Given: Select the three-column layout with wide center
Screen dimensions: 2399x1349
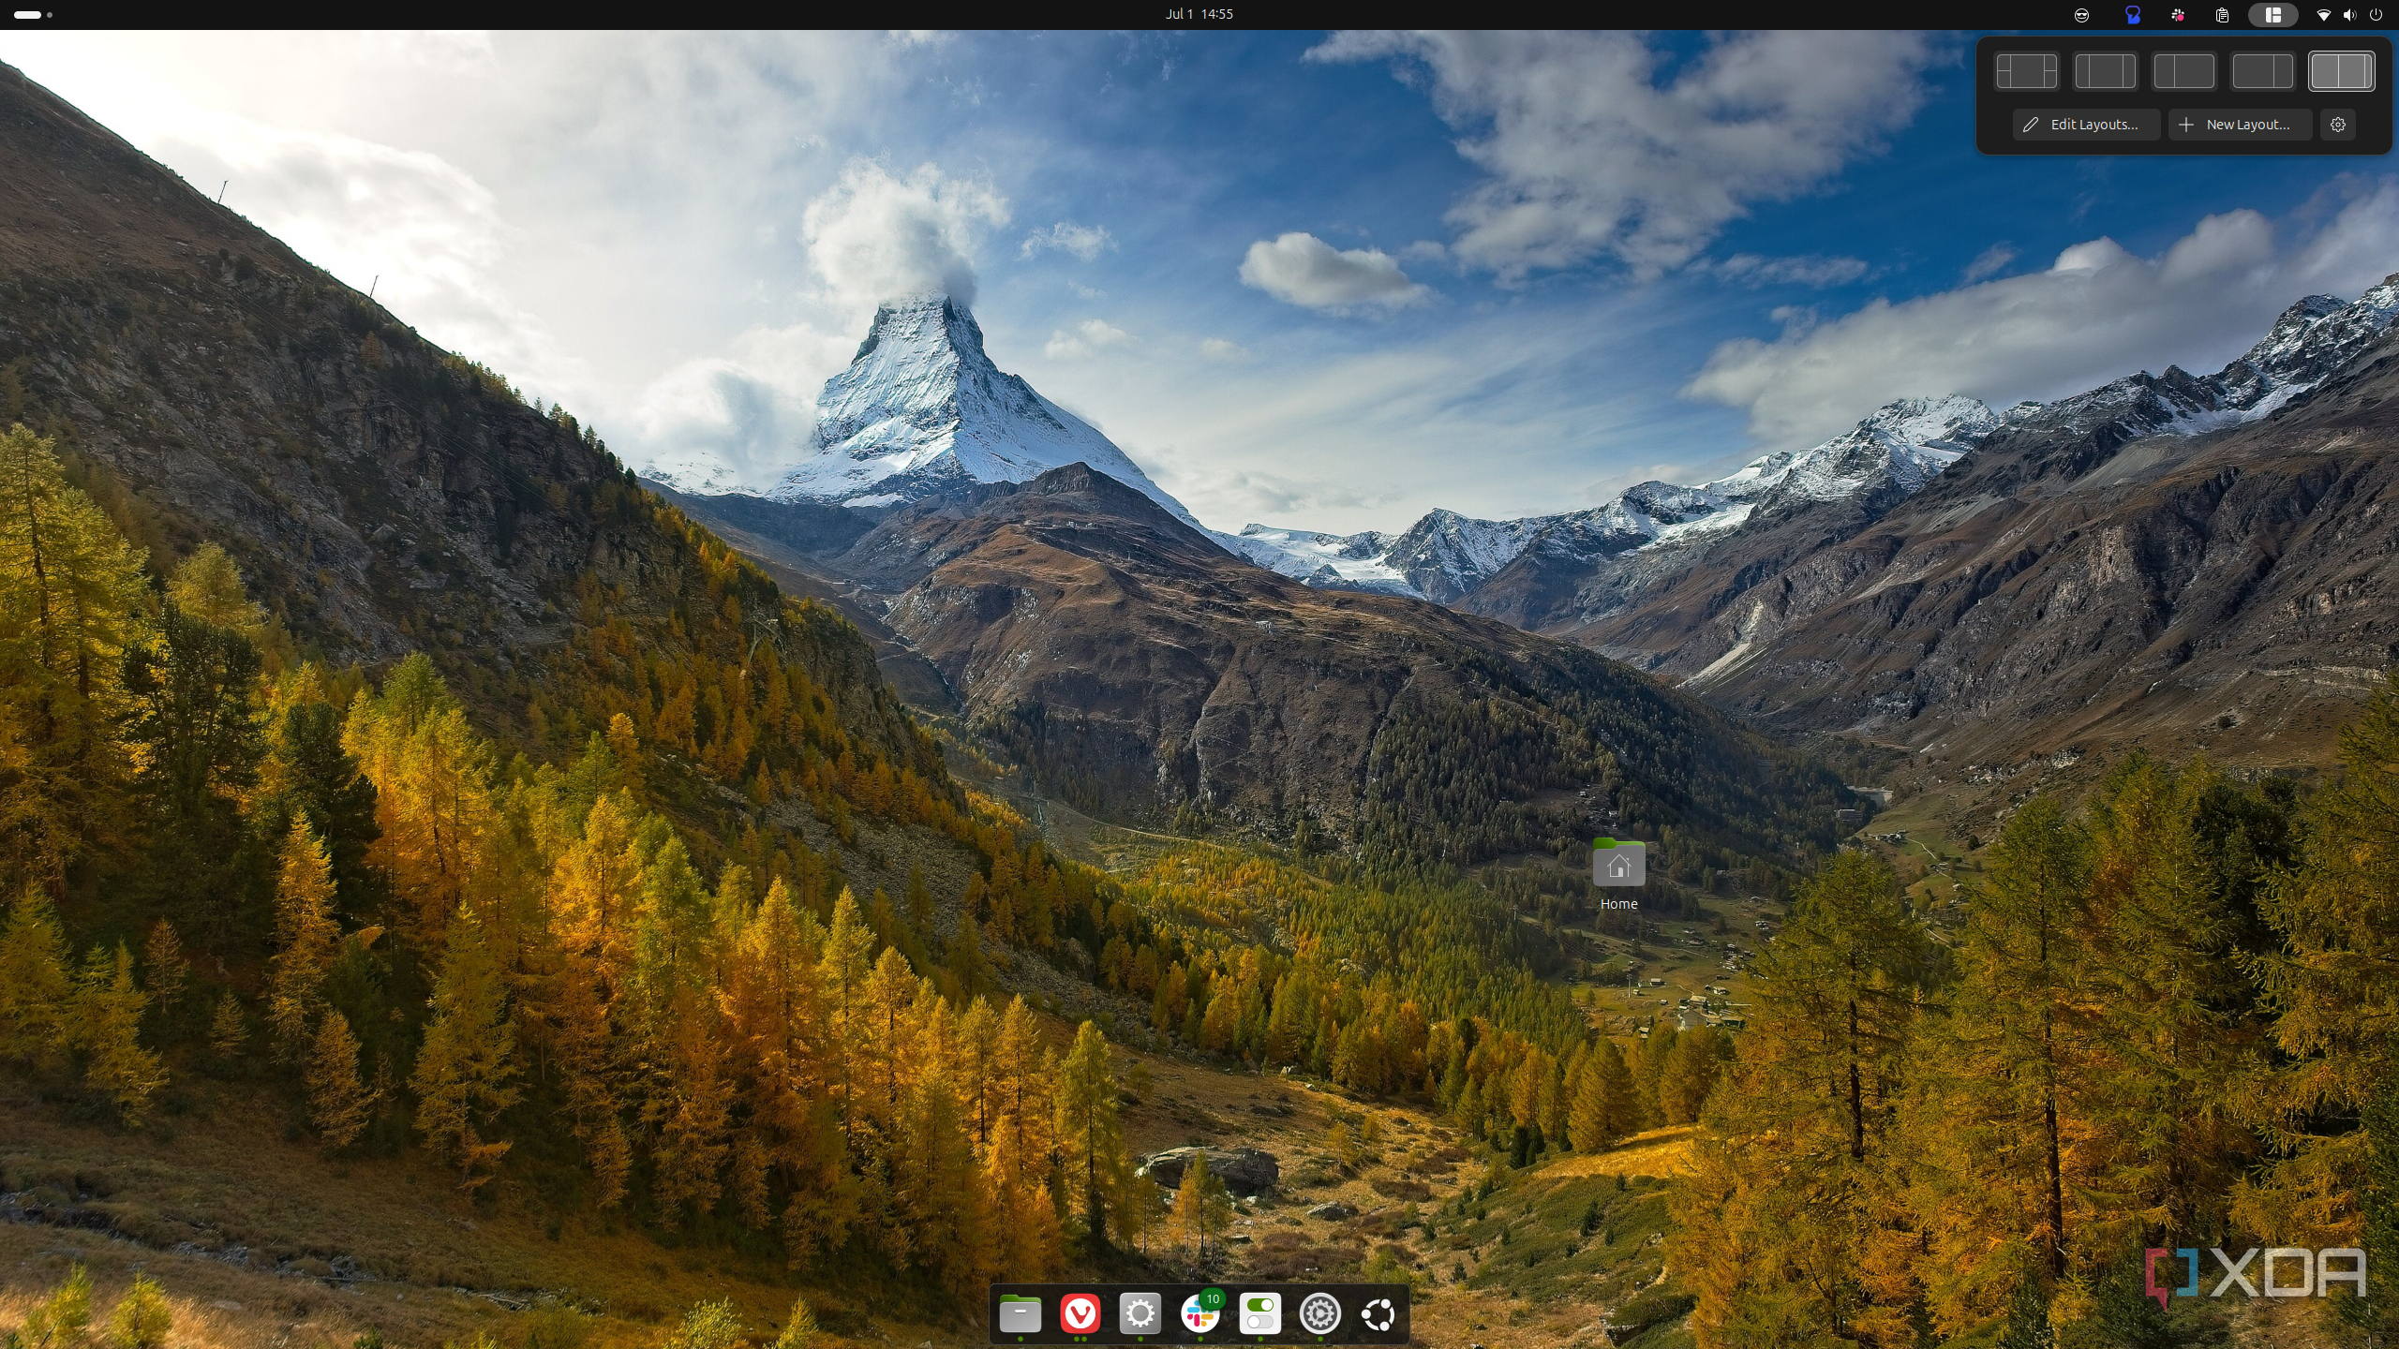Looking at the screenshot, I should click(x=2105, y=71).
